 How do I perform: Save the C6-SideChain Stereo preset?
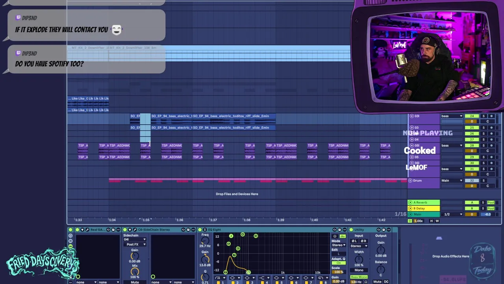(188, 230)
